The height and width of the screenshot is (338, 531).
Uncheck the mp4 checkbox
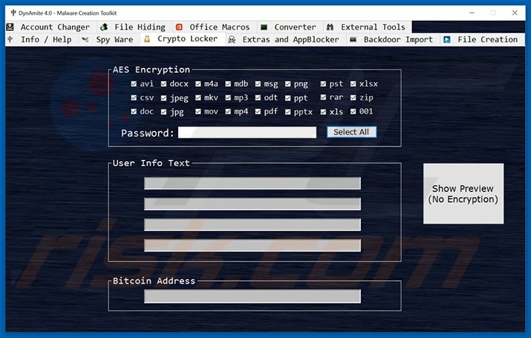coord(229,111)
